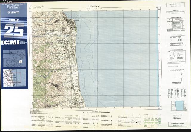Click the white highlighted square in index grid
This screenshot has height=132, width=191.
click(x=20, y=62)
